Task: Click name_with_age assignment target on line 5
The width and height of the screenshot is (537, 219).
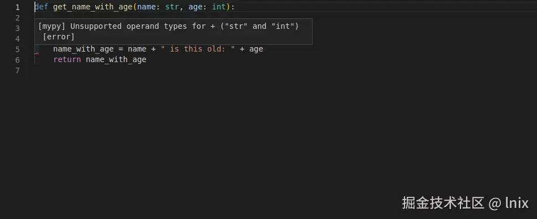Action: (x=83, y=49)
